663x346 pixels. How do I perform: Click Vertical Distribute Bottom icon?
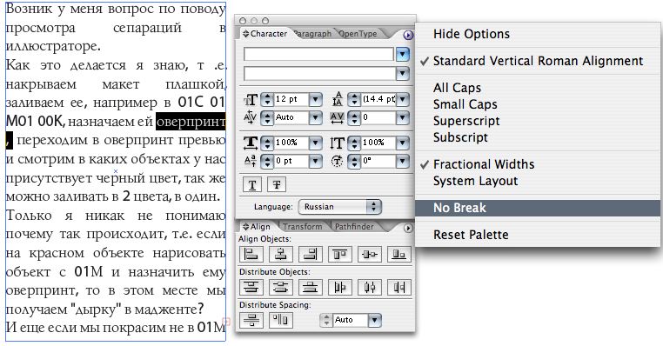click(x=311, y=287)
